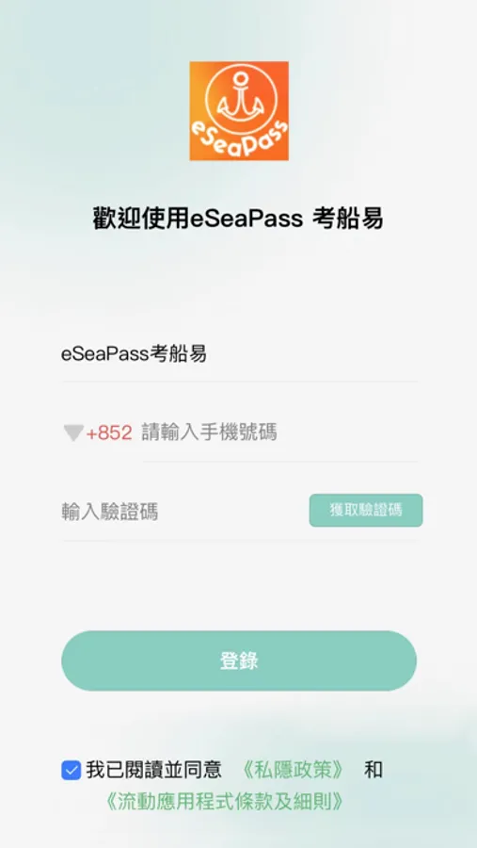Click the white anchor symbol in the logo
This screenshot has height=848, width=477.
(239, 98)
